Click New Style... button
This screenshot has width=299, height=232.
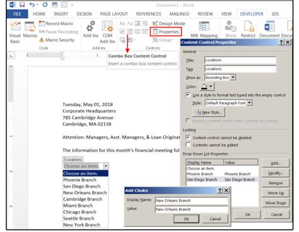[209, 112]
